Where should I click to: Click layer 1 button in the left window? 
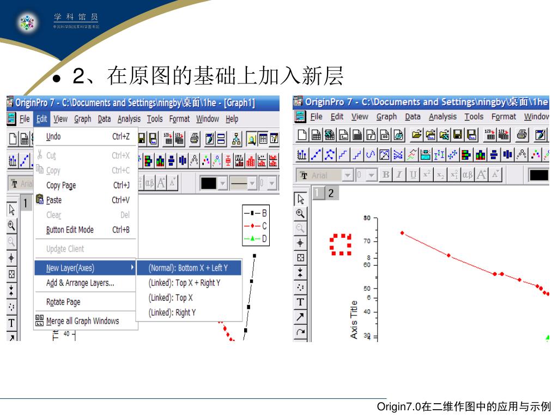pos(26,203)
